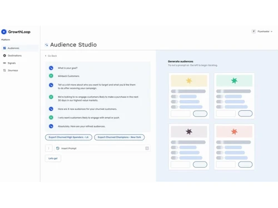Click the outlined button on the orange card
This screenshot has width=278, height=208.
(245, 164)
